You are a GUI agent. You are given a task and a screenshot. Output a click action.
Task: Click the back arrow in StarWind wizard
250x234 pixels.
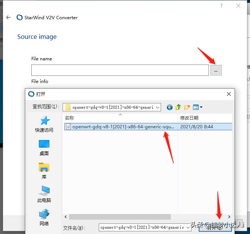pyautogui.click(x=8, y=17)
